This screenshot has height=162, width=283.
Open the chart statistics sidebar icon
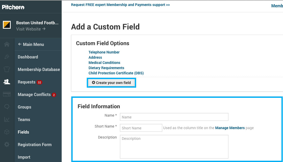coord(7,119)
